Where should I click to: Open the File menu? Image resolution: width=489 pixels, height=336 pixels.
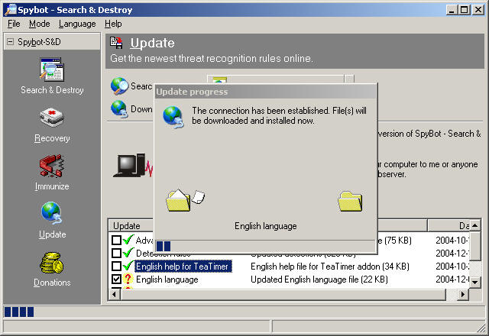click(x=14, y=24)
